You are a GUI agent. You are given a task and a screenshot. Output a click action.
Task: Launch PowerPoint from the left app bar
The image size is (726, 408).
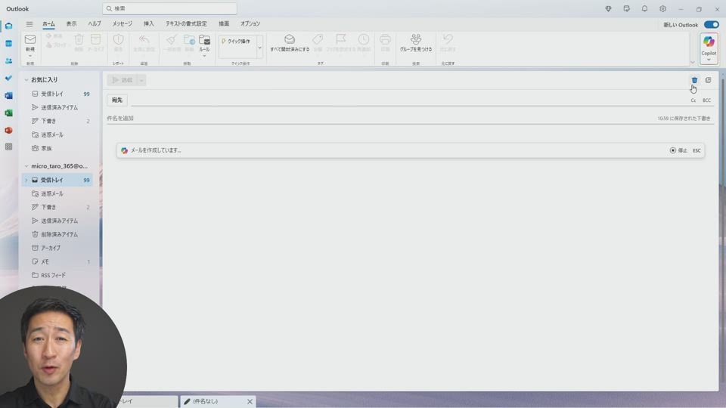[9, 130]
